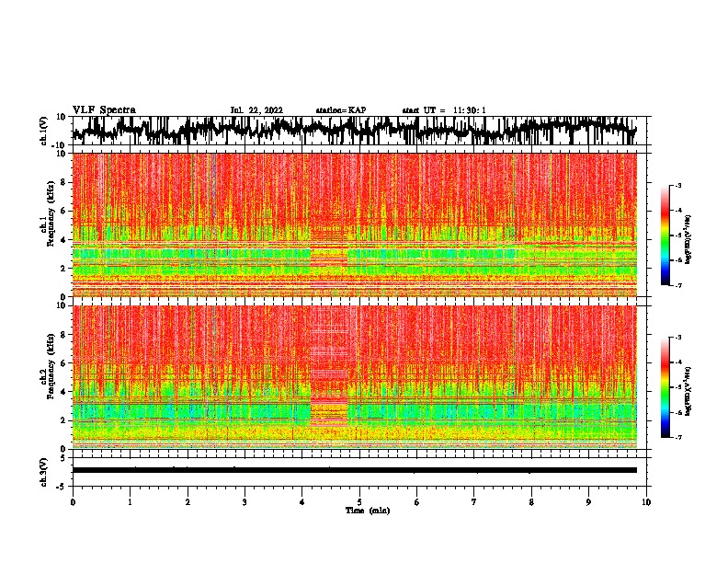Click the "station=KAP" label
The height and width of the screenshot is (563, 728).
point(341,110)
